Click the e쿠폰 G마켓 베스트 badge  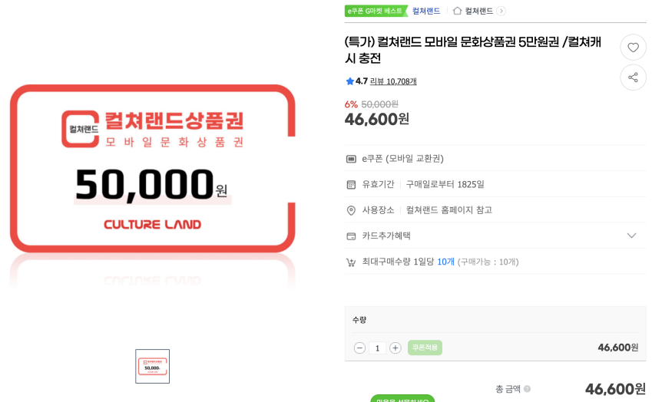(376, 11)
